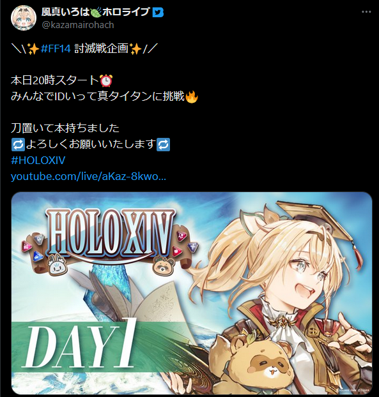Click the HOLOXIV logo in the image

pos(111,236)
